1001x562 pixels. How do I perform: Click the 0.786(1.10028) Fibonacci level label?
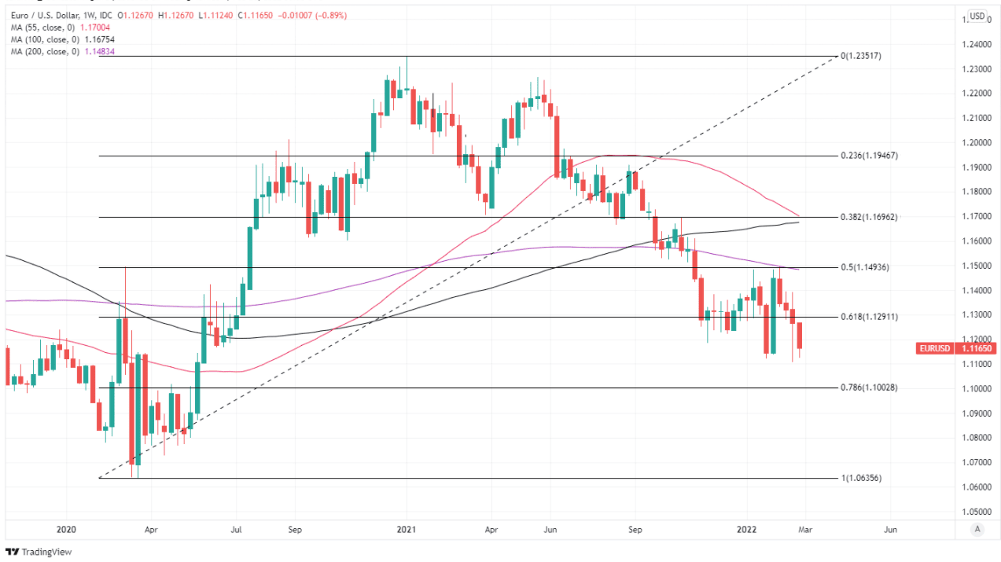tap(870, 388)
